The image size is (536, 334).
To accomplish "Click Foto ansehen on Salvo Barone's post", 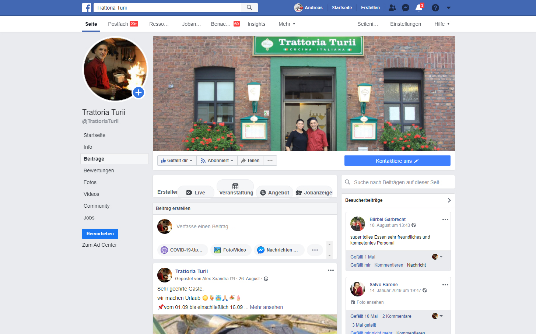I will tap(367, 302).
